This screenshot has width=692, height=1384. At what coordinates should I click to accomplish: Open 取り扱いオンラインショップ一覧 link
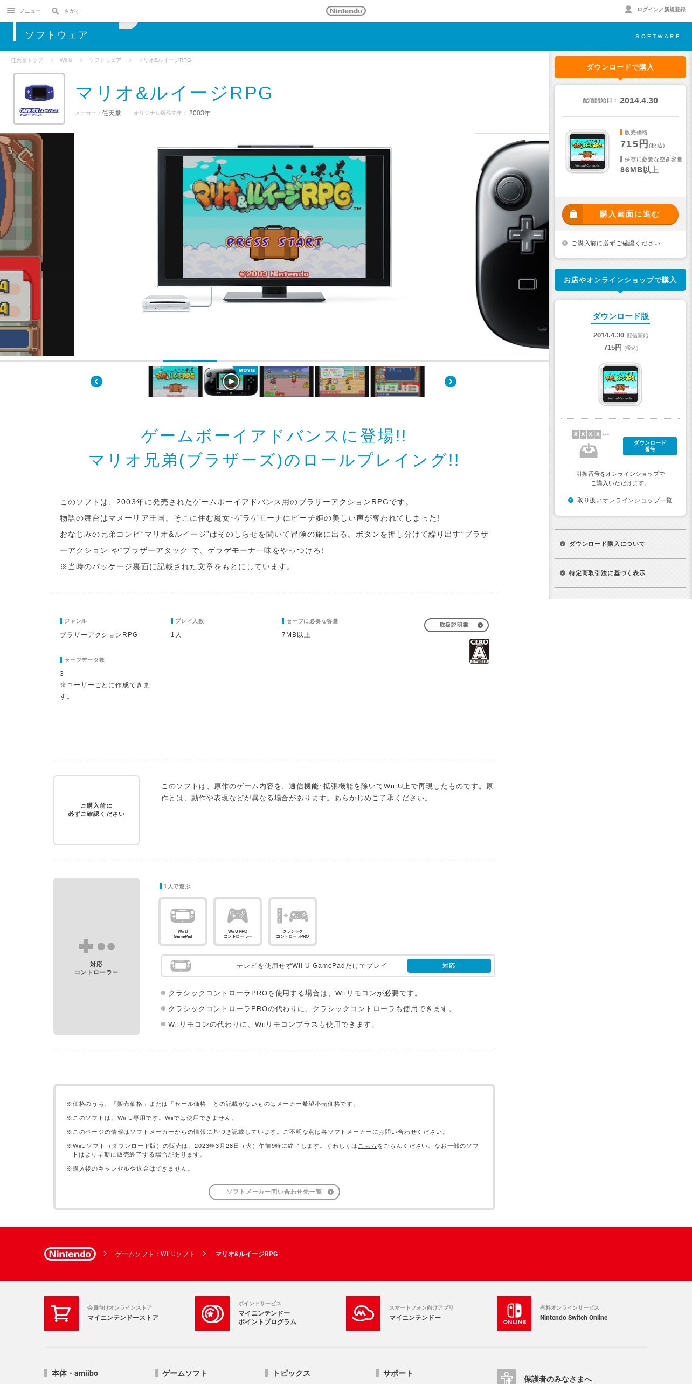(620, 501)
